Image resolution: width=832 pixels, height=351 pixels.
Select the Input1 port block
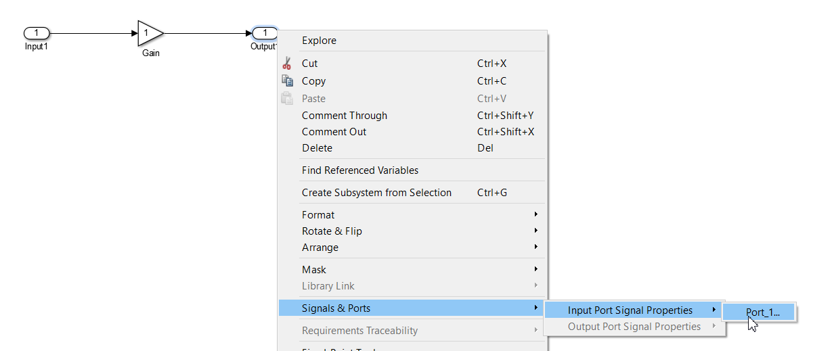[x=37, y=33]
